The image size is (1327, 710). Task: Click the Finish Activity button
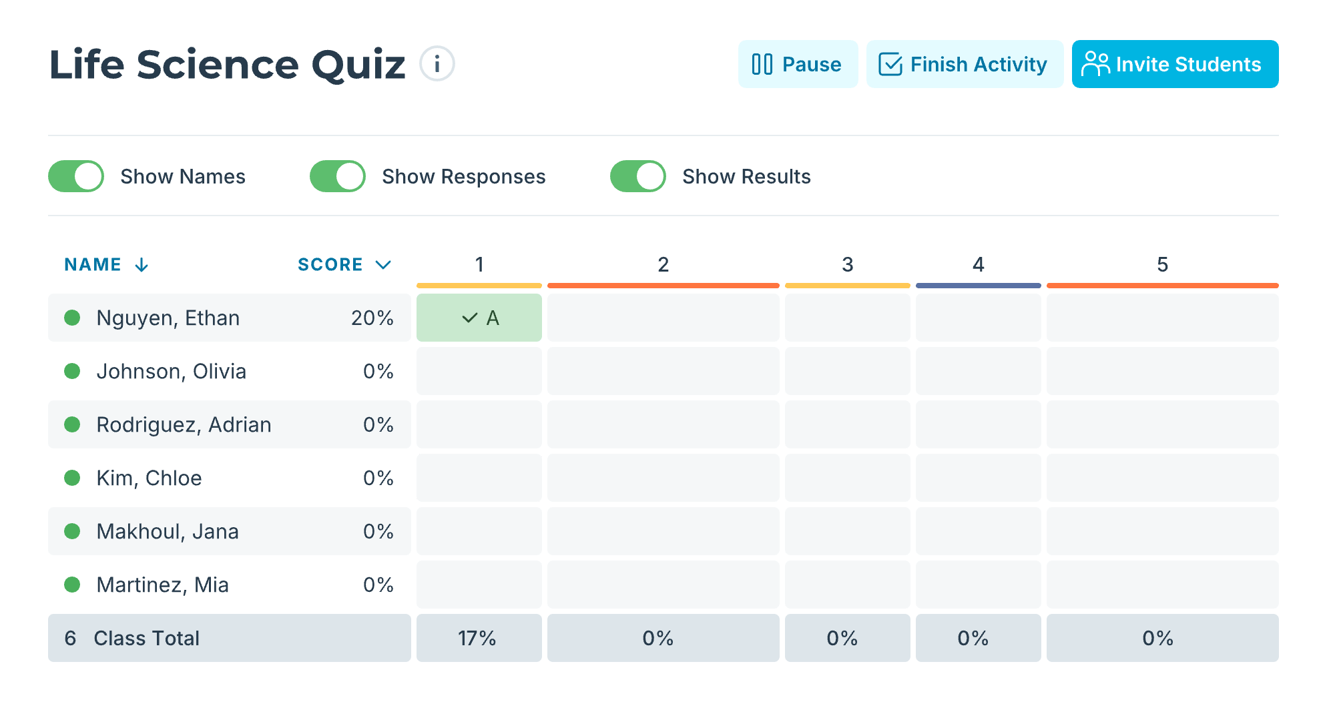[x=965, y=64]
